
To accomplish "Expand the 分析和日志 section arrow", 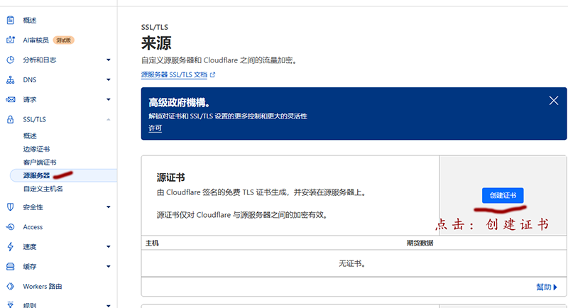I will (108, 60).
